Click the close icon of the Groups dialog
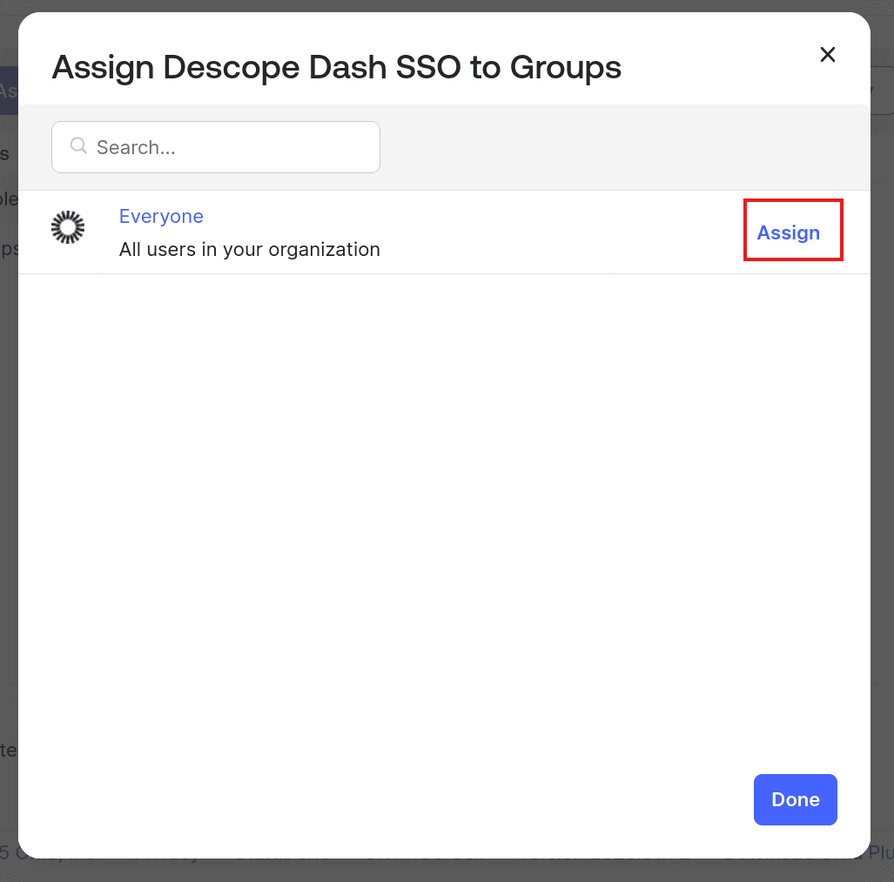The width and height of the screenshot is (894, 882). point(827,54)
